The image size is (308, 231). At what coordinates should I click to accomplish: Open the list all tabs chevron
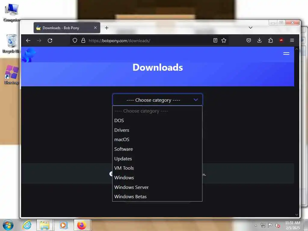pos(251,28)
